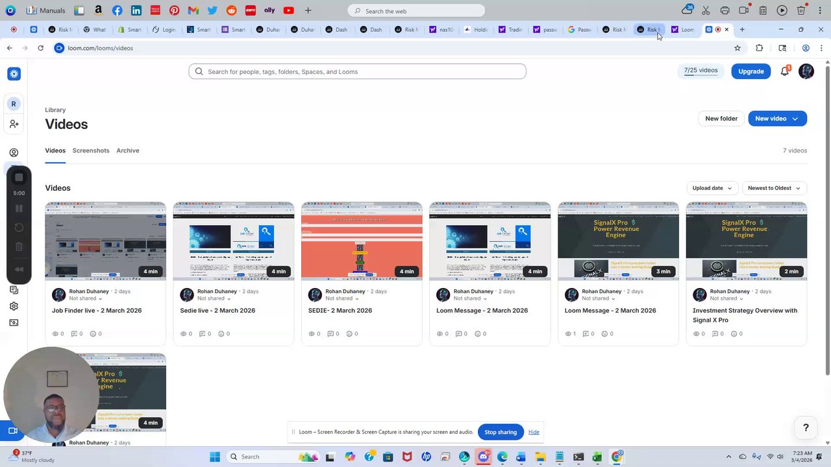Open a new browser tab
This screenshot has width=831, height=467.
click(x=742, y=29)
